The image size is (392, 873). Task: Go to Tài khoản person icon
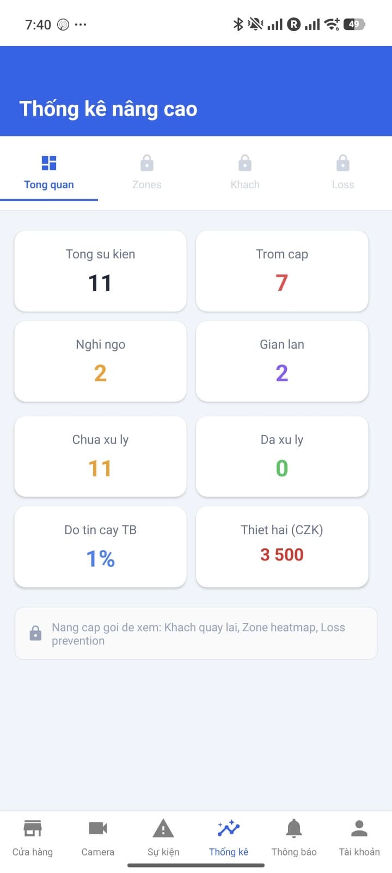click(359, 829)
